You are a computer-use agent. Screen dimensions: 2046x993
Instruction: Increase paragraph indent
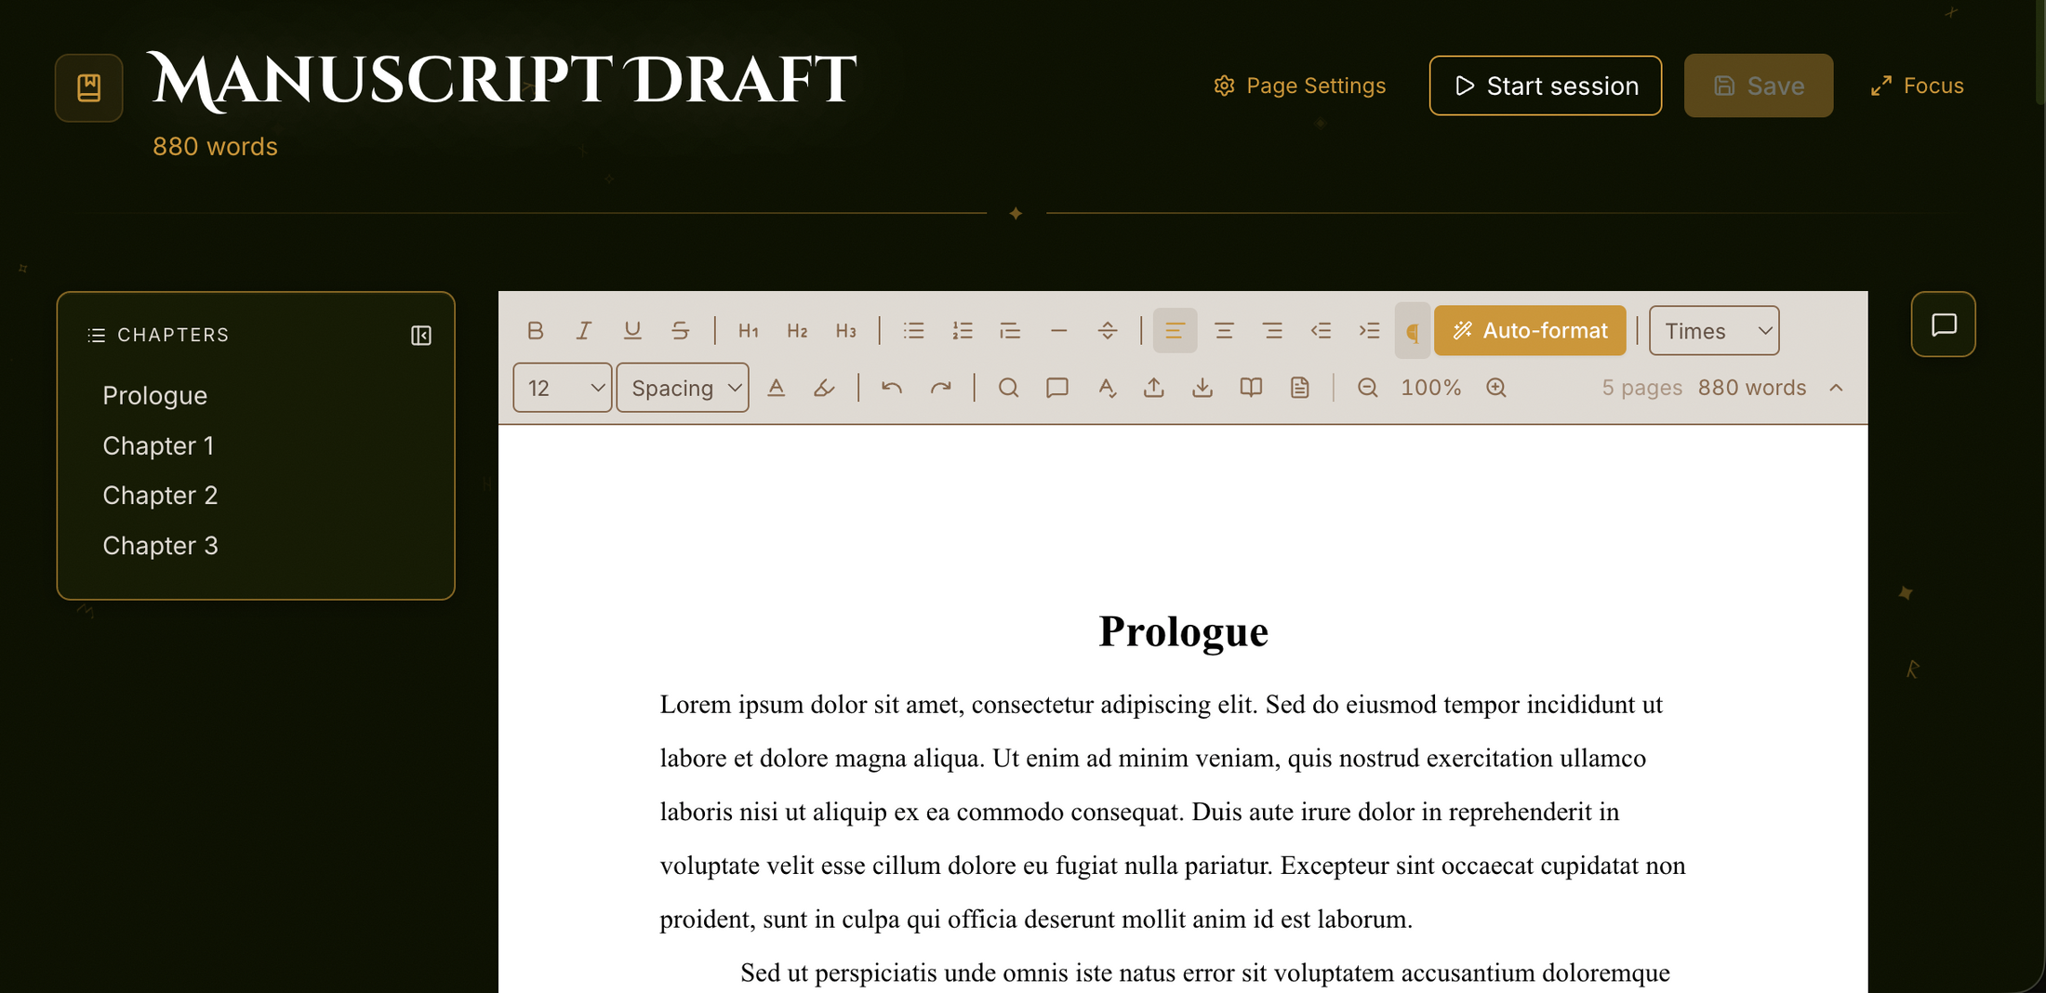point(1369,331)
